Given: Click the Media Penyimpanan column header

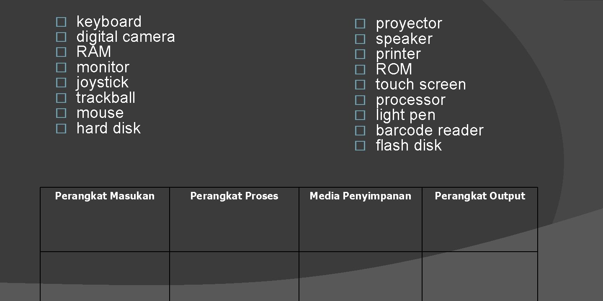Looking at the screenshot, I should (x=360, y=196).
